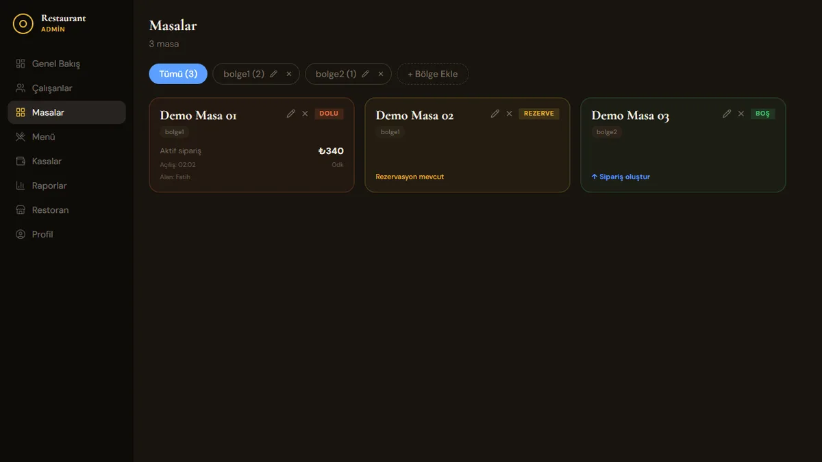The width and height of the screenshot is (822, 462).
Task: Click the Raporlar bar chart icon
Action: point(21,185)
